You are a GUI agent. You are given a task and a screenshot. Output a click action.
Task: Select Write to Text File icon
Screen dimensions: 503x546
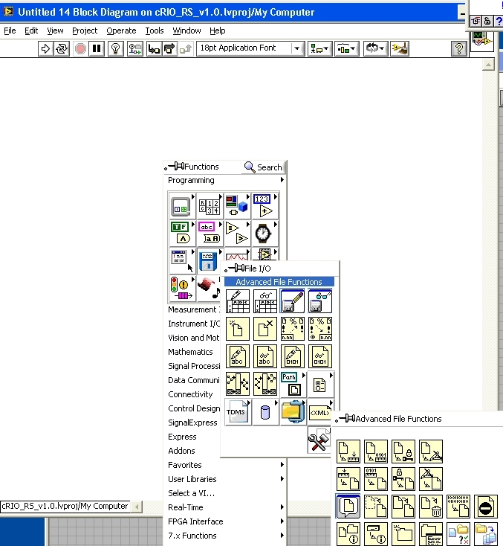click(x=238, y=356)
